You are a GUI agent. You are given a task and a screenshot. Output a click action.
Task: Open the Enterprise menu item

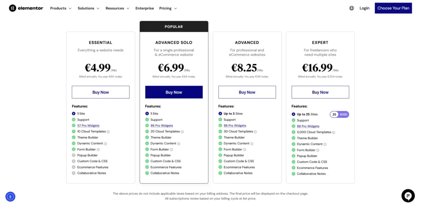click(144, 8)
